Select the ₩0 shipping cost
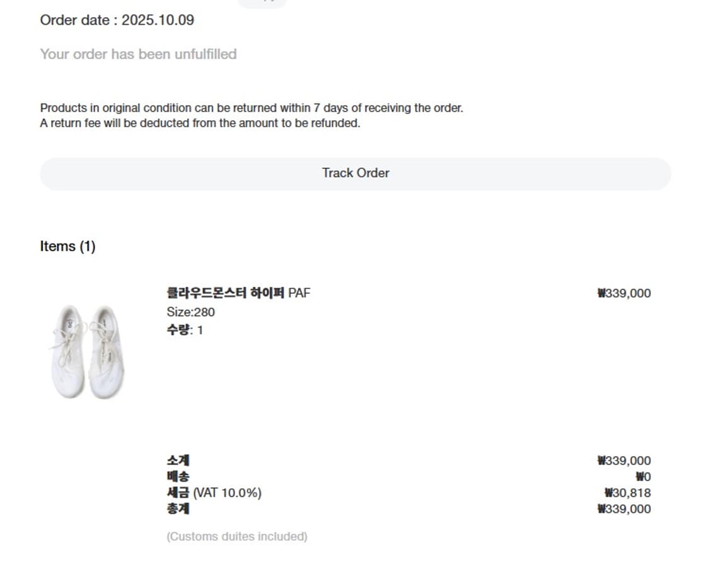This screenshot has width=709, height=579. (643, 477)
